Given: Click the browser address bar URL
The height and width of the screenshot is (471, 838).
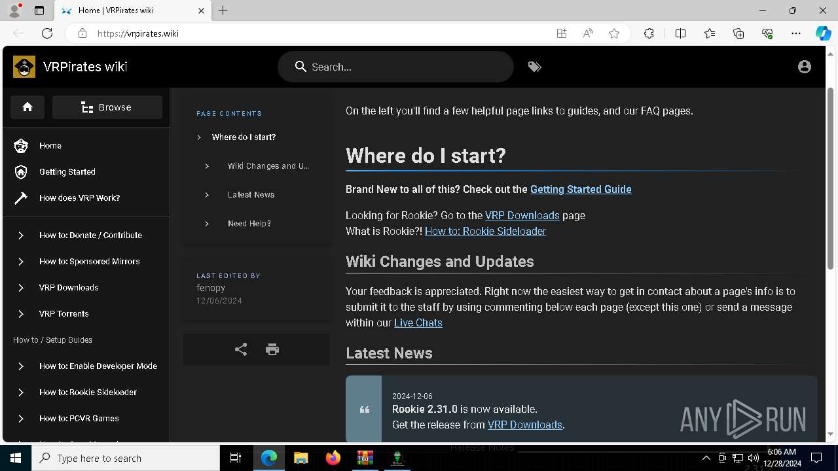Looking at the screenshot, I should coord(138,33).
